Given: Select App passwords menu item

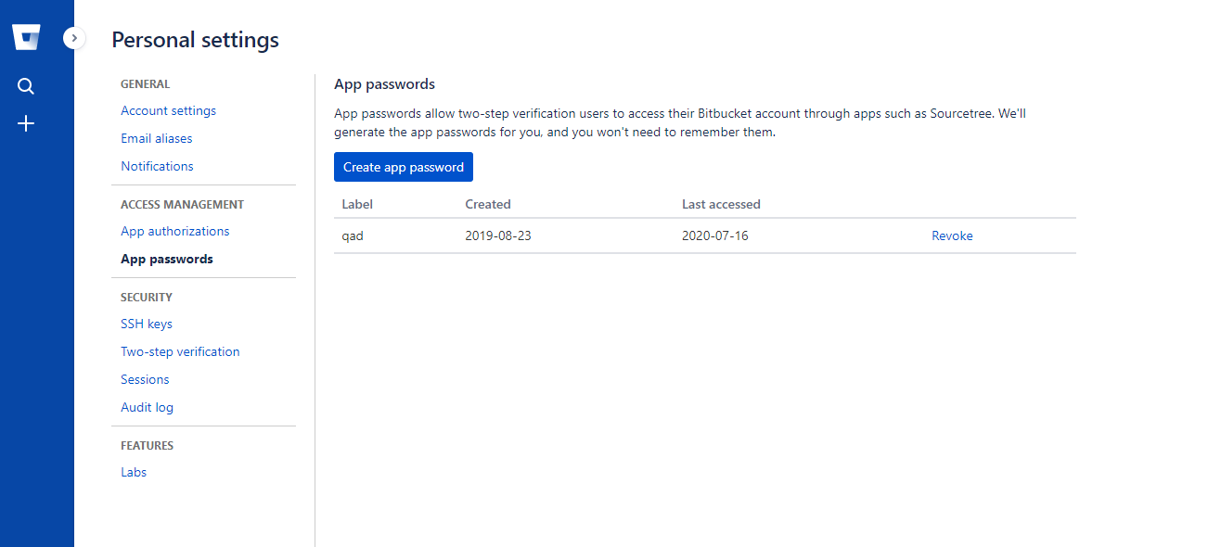Looking at the screenshot, I should (x=167, y=259).
